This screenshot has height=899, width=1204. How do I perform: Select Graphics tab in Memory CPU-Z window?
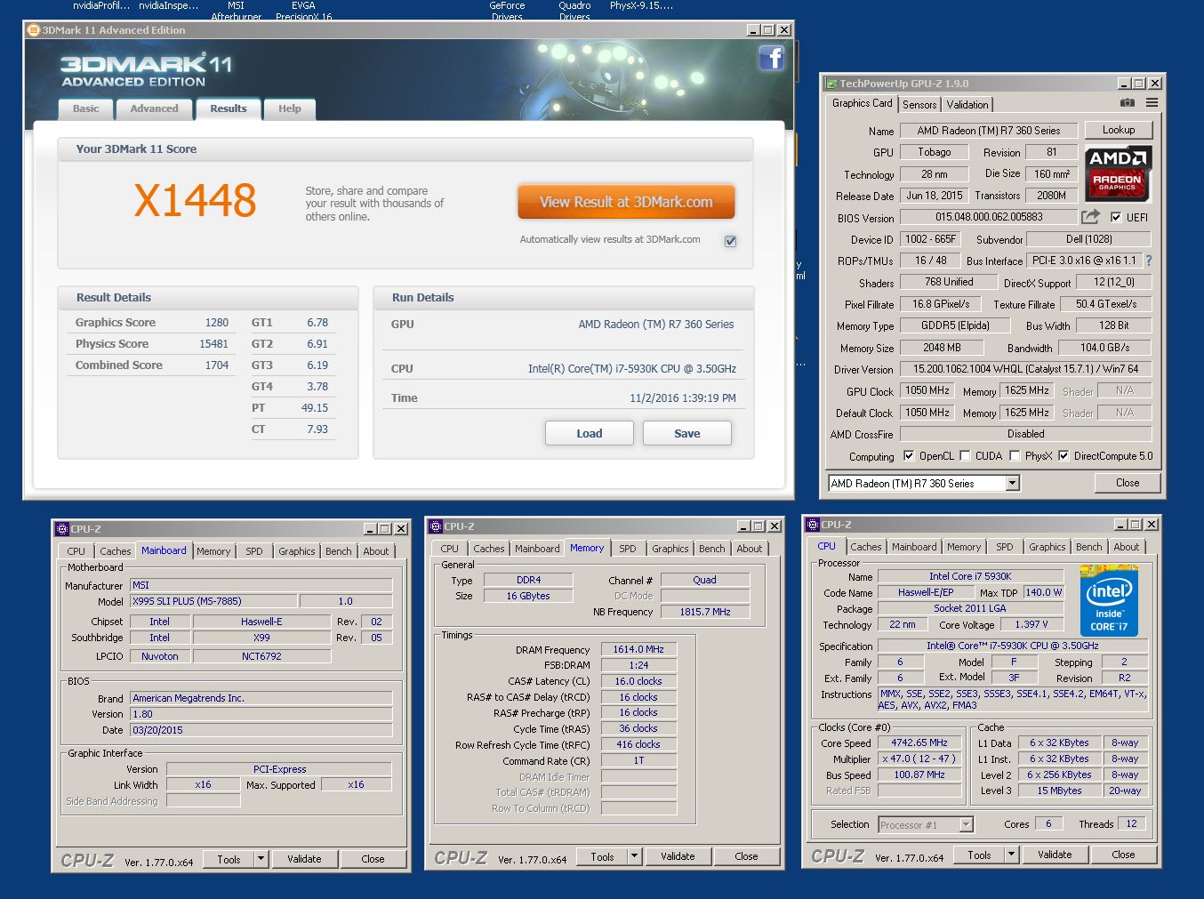coord(670,549)
